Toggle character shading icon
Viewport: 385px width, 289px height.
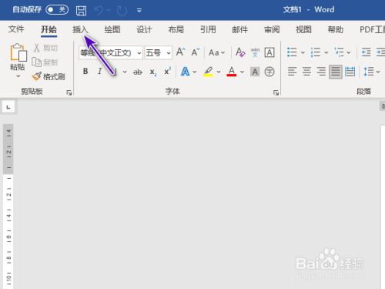(x=255, y=72)
